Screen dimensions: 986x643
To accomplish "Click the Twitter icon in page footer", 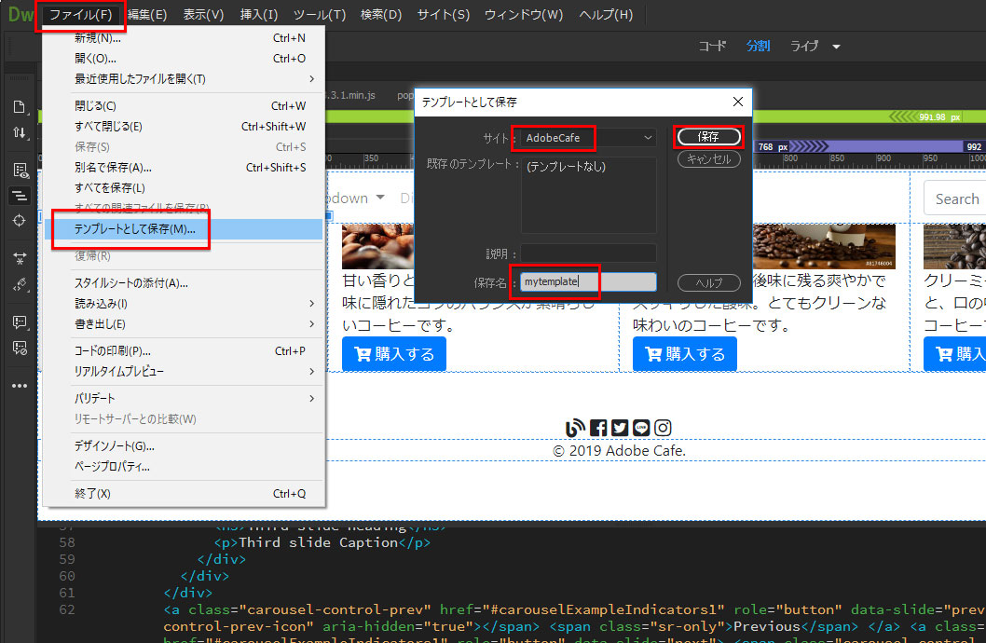I will coord(620,428).
